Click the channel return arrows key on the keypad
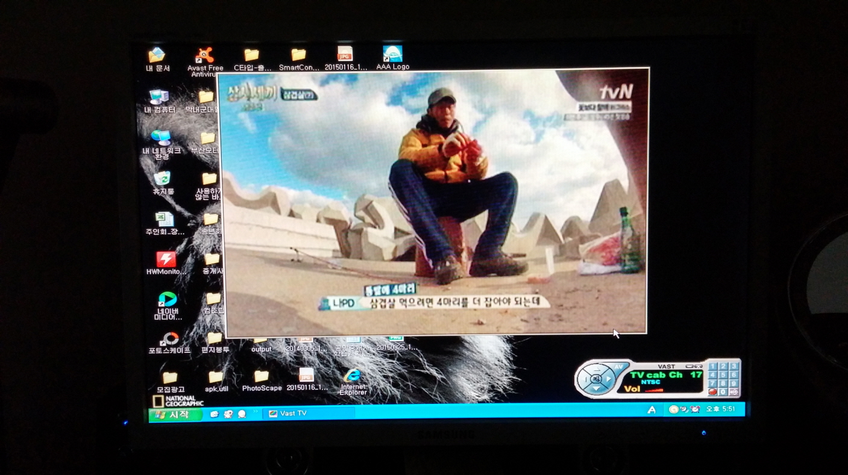848x475 pixels. [733, 392]
